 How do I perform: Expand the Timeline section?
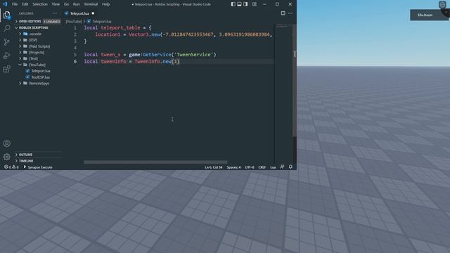tap(26, 161)
